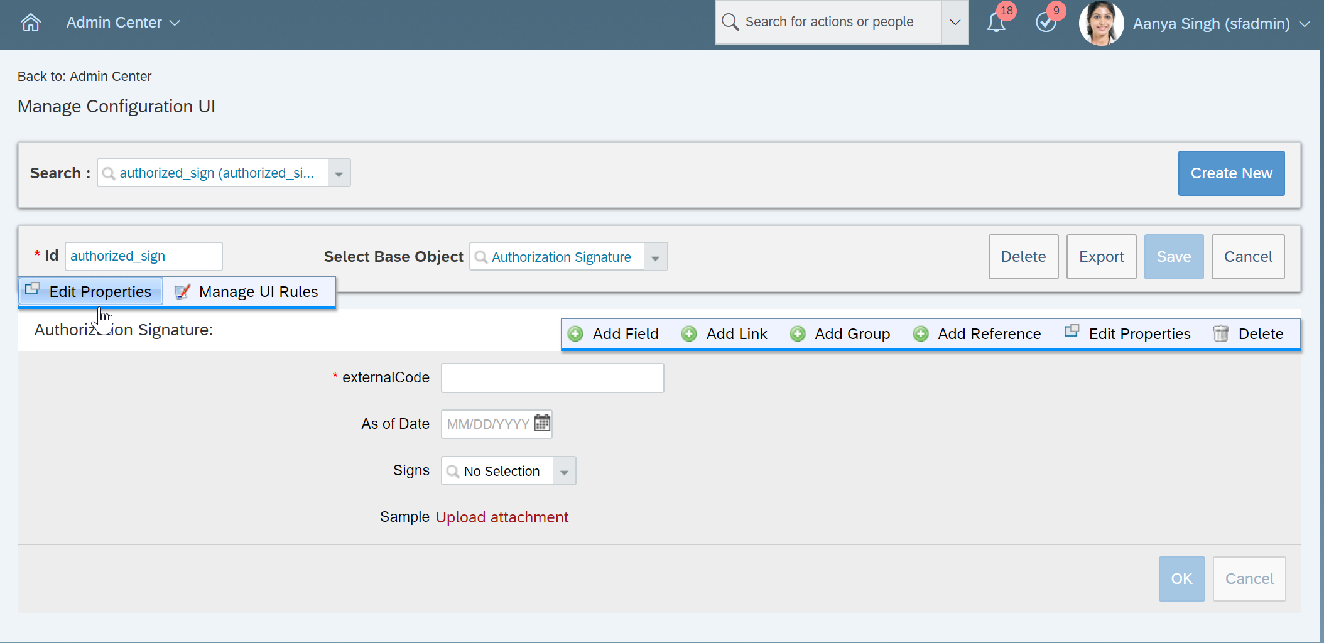The height and width of the screenshot is (643, 1324).
Task: Open the Select Base Object dropdown arrow
Action: (656, 257)
